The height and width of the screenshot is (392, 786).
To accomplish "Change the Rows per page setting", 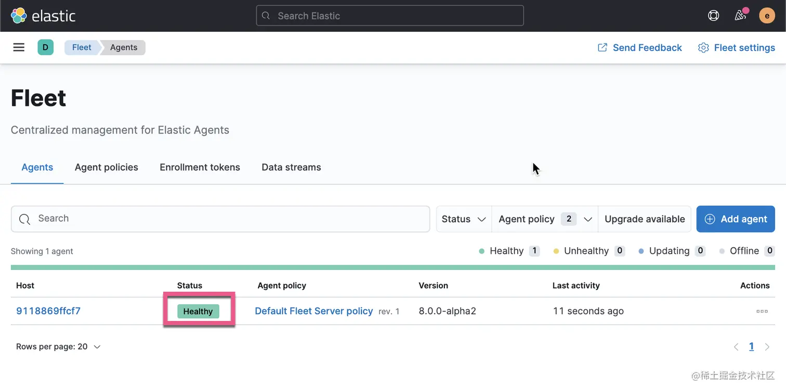I will coord(58,347).
